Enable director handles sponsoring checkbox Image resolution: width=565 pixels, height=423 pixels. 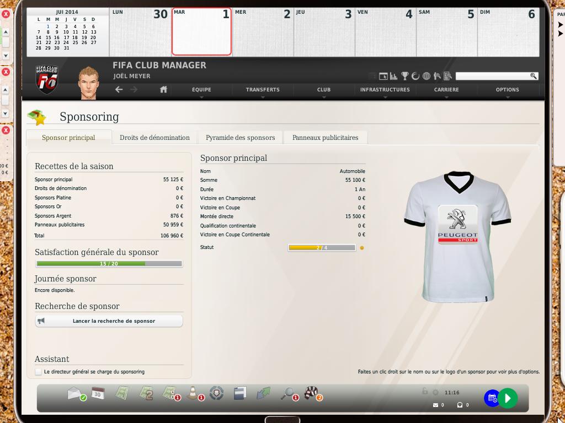click(x=38, y=372)
